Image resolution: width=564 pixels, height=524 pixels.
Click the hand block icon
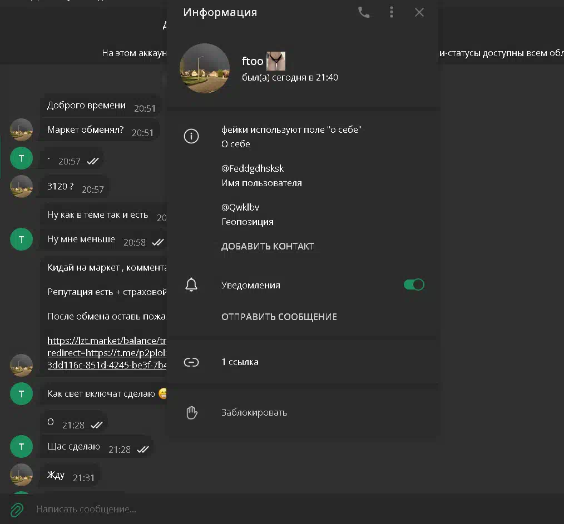pos(192,412)
